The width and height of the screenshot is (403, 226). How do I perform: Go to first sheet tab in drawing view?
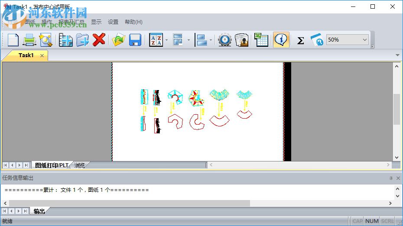(x=5, y=165)
